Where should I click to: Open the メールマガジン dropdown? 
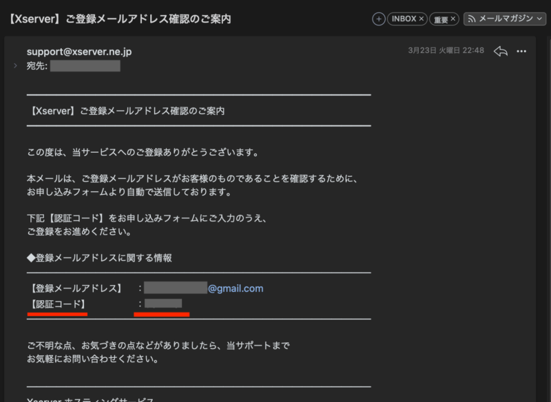pyautogui.click(x=505, y=19)
